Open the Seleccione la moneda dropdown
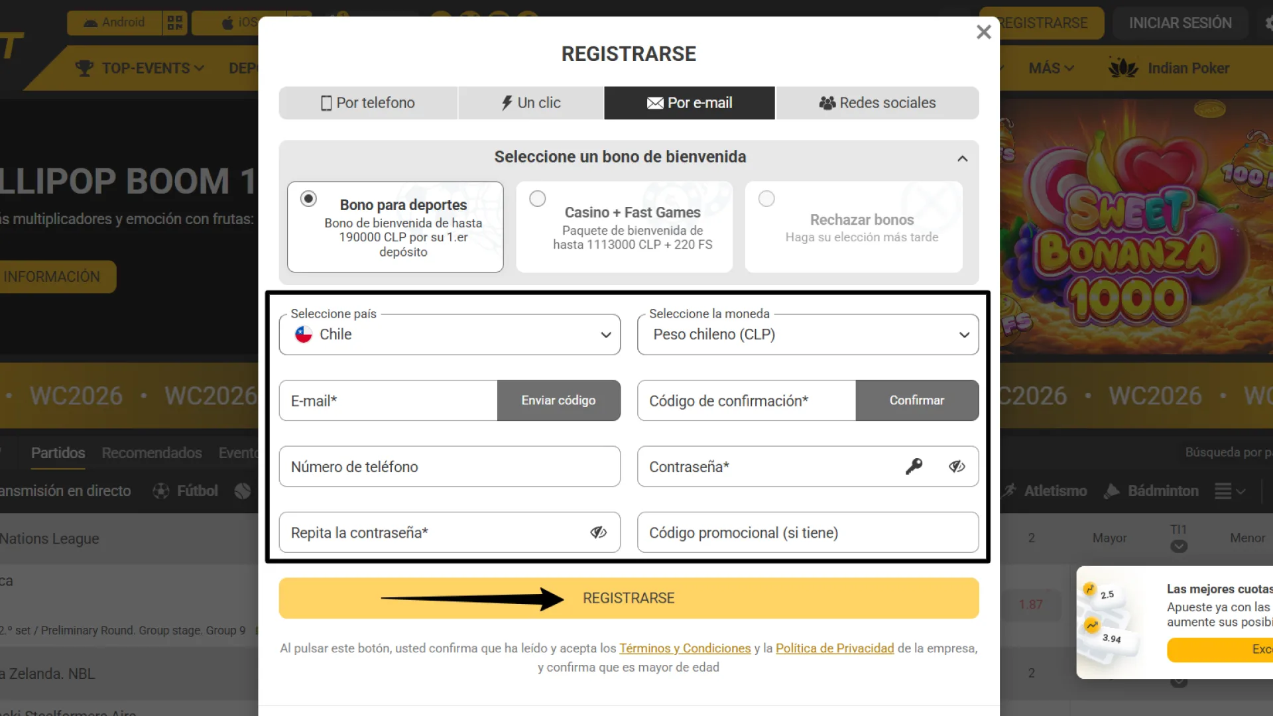Viewport: 1273px width, 716px height. coord(808,335)
